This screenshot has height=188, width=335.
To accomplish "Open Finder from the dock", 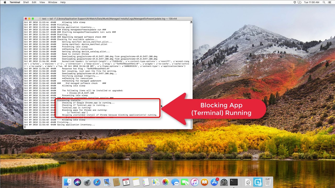I will coord(68,182).
